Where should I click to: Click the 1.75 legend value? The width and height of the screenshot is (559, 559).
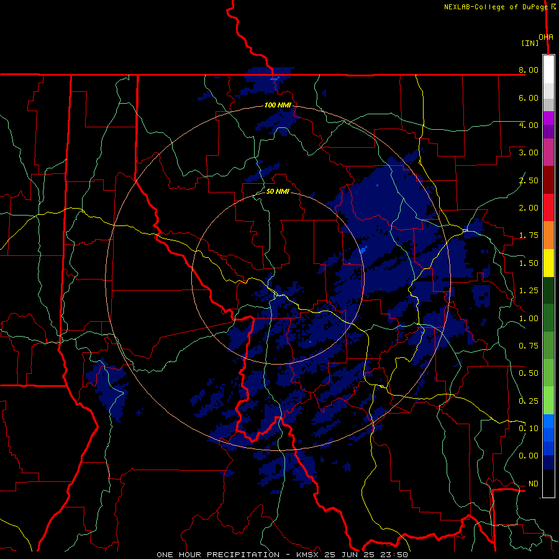529,235
